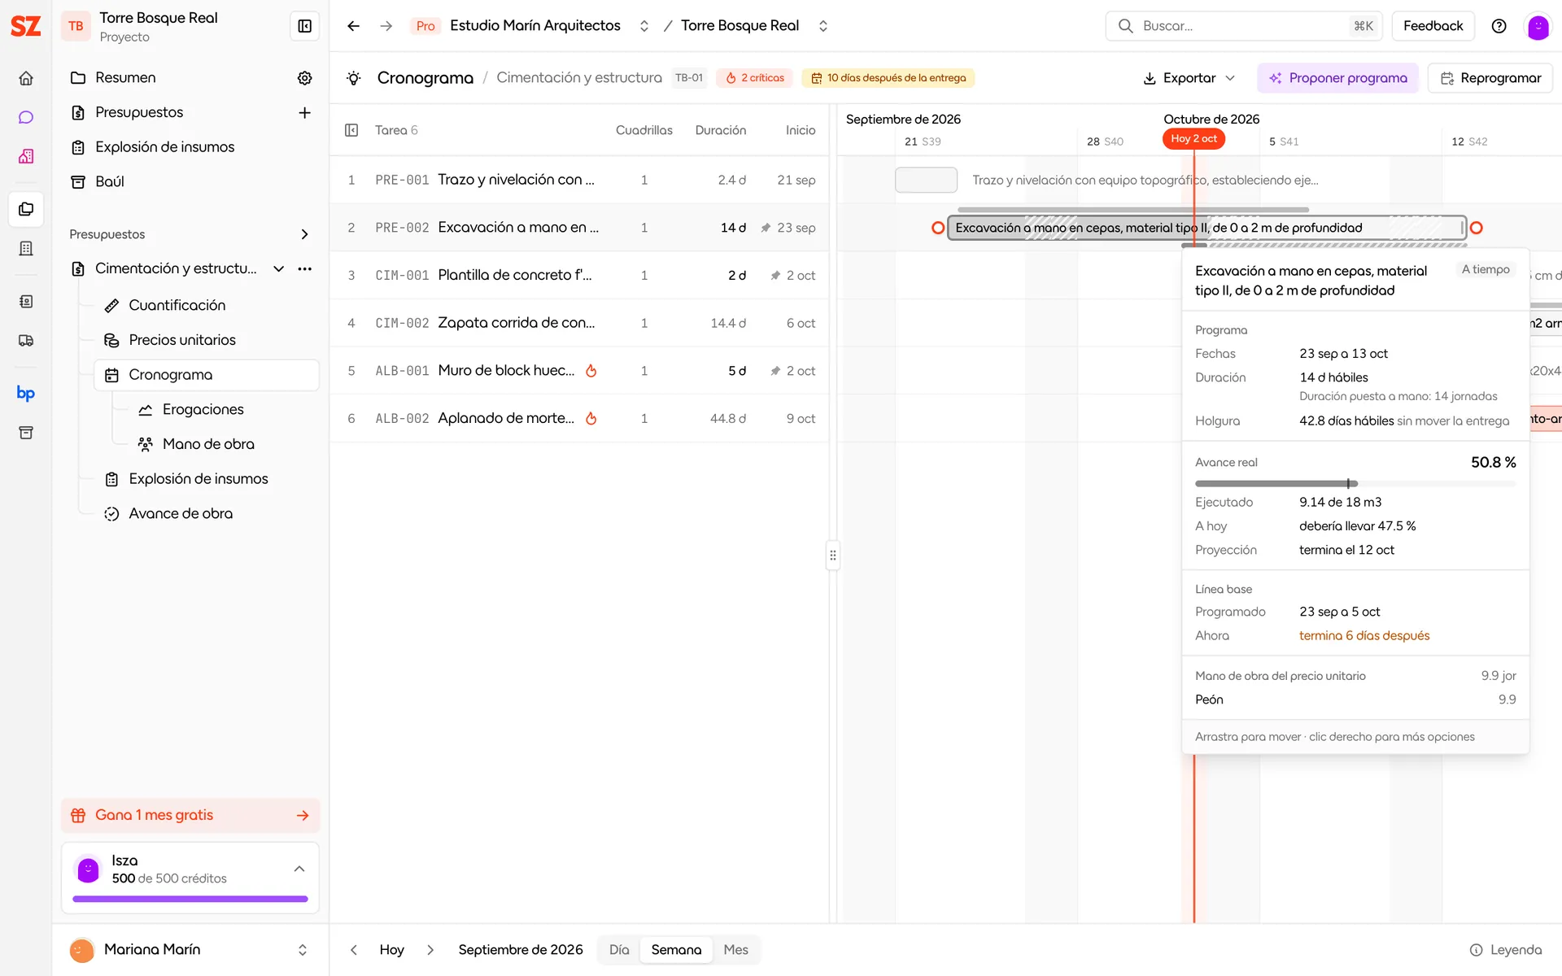Viewport: 1562px width, 976px height.
Task: Expand the Torre Bosque Real project switcher
Action: point(823,26)
